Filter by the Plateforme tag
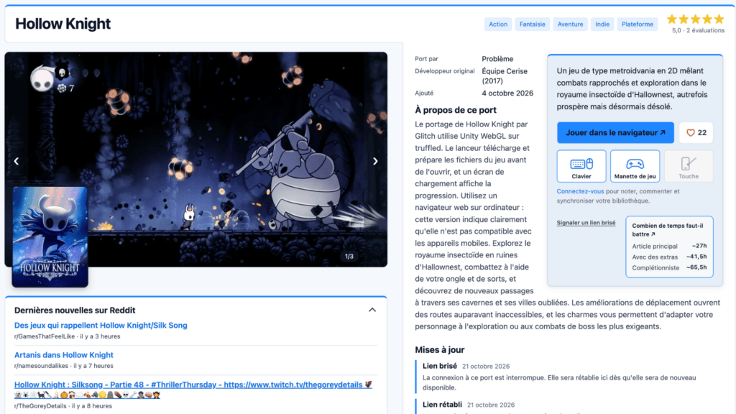This screenshot has width=736, height=414. 637,24
